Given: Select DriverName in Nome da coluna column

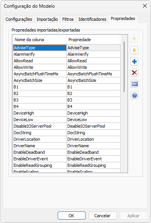Looking at the screenshot, I should [x=40, y=146].
